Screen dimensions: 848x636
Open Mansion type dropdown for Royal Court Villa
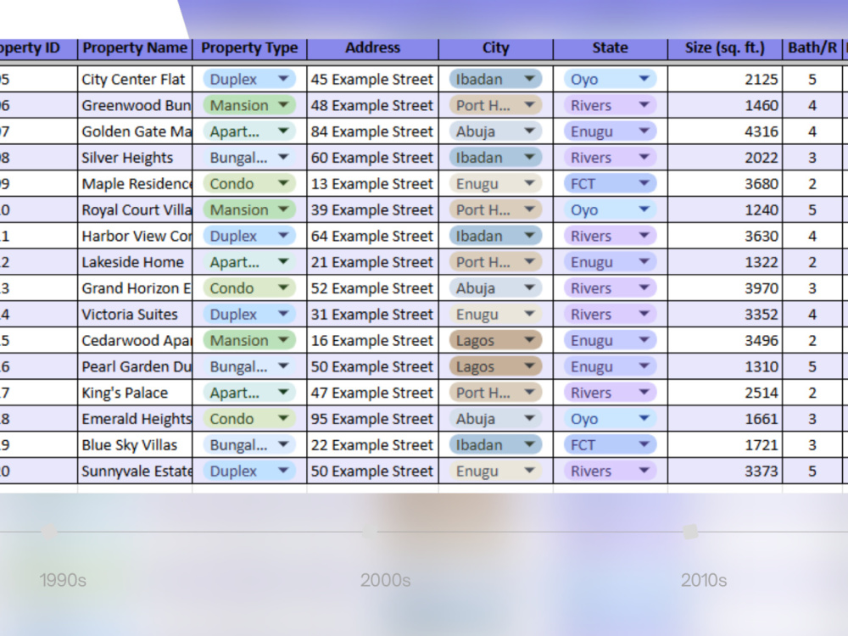tap(249, 209)
